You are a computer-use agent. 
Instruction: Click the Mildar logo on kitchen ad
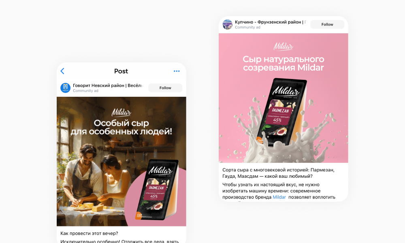(122, 113)
